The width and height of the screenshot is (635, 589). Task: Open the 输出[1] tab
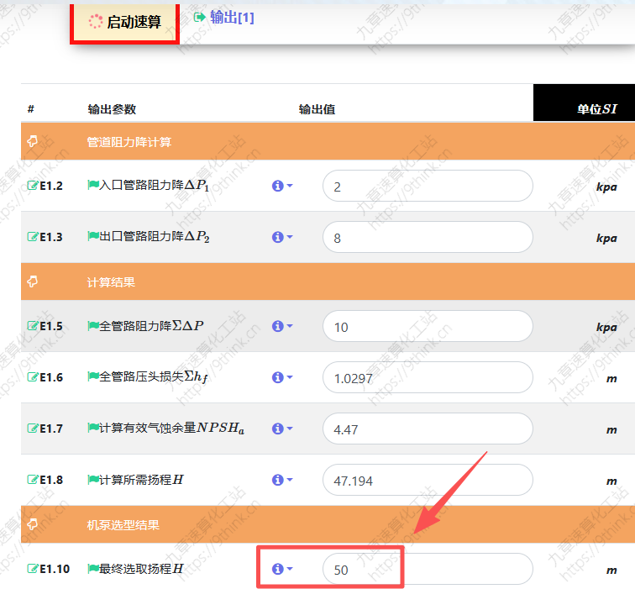click(232, 18)
